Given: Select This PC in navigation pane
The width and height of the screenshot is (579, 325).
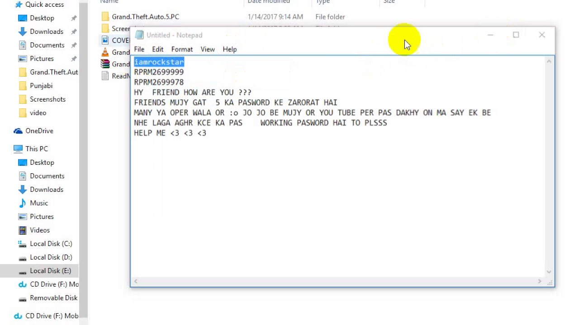Looking at the screenshot, I should coord(31,149).
